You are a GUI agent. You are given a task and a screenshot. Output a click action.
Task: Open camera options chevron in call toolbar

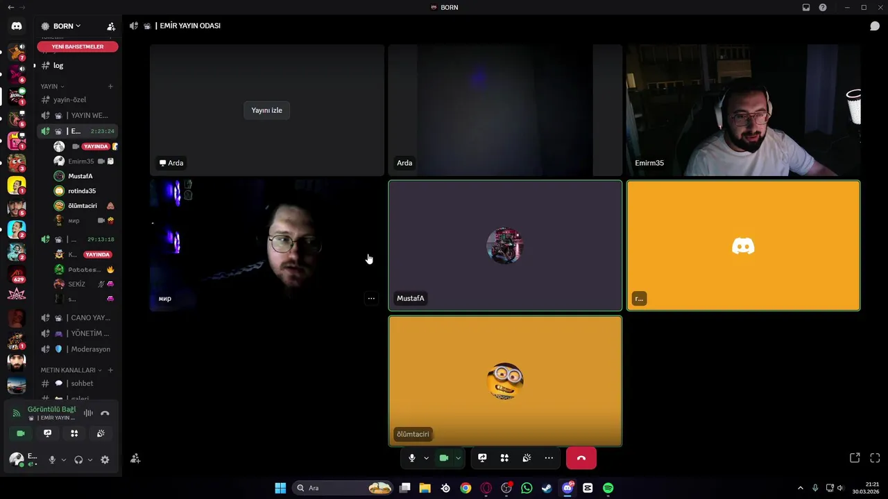coord(458,458)
